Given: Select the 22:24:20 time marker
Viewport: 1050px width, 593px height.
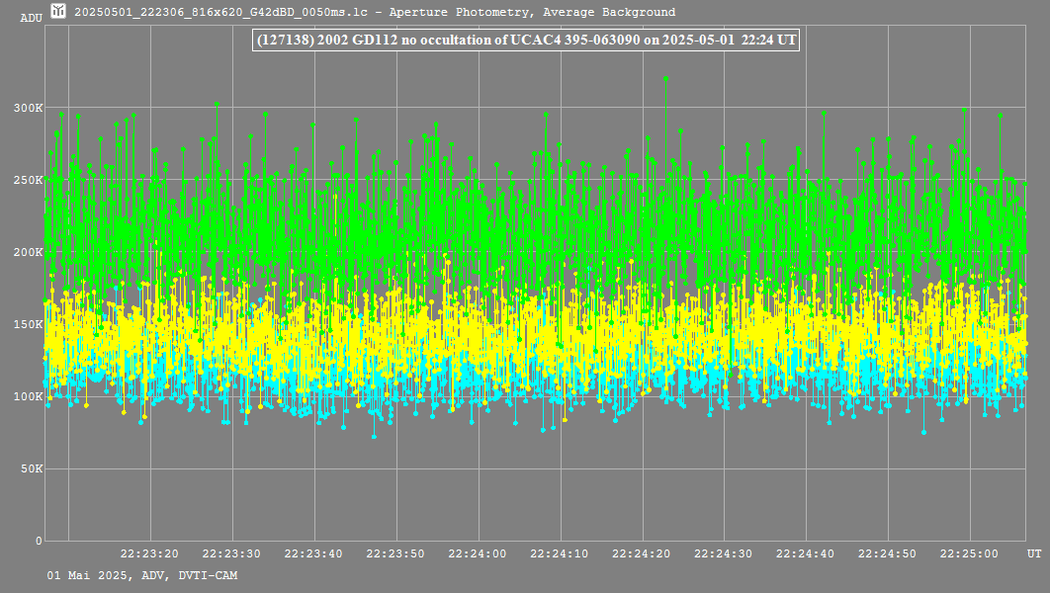Looking at the screenshot, I should point(642,553).
